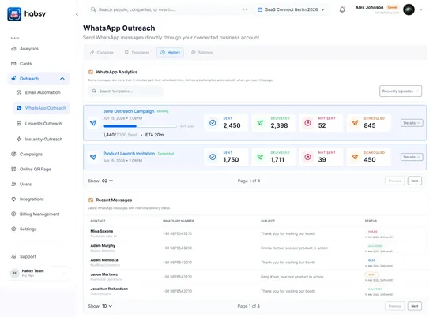Open the SaaS Connect Berlin 2026 event dropdown
Image resolution: width=433 pixels, height=317 pixels.
point(291,9)
